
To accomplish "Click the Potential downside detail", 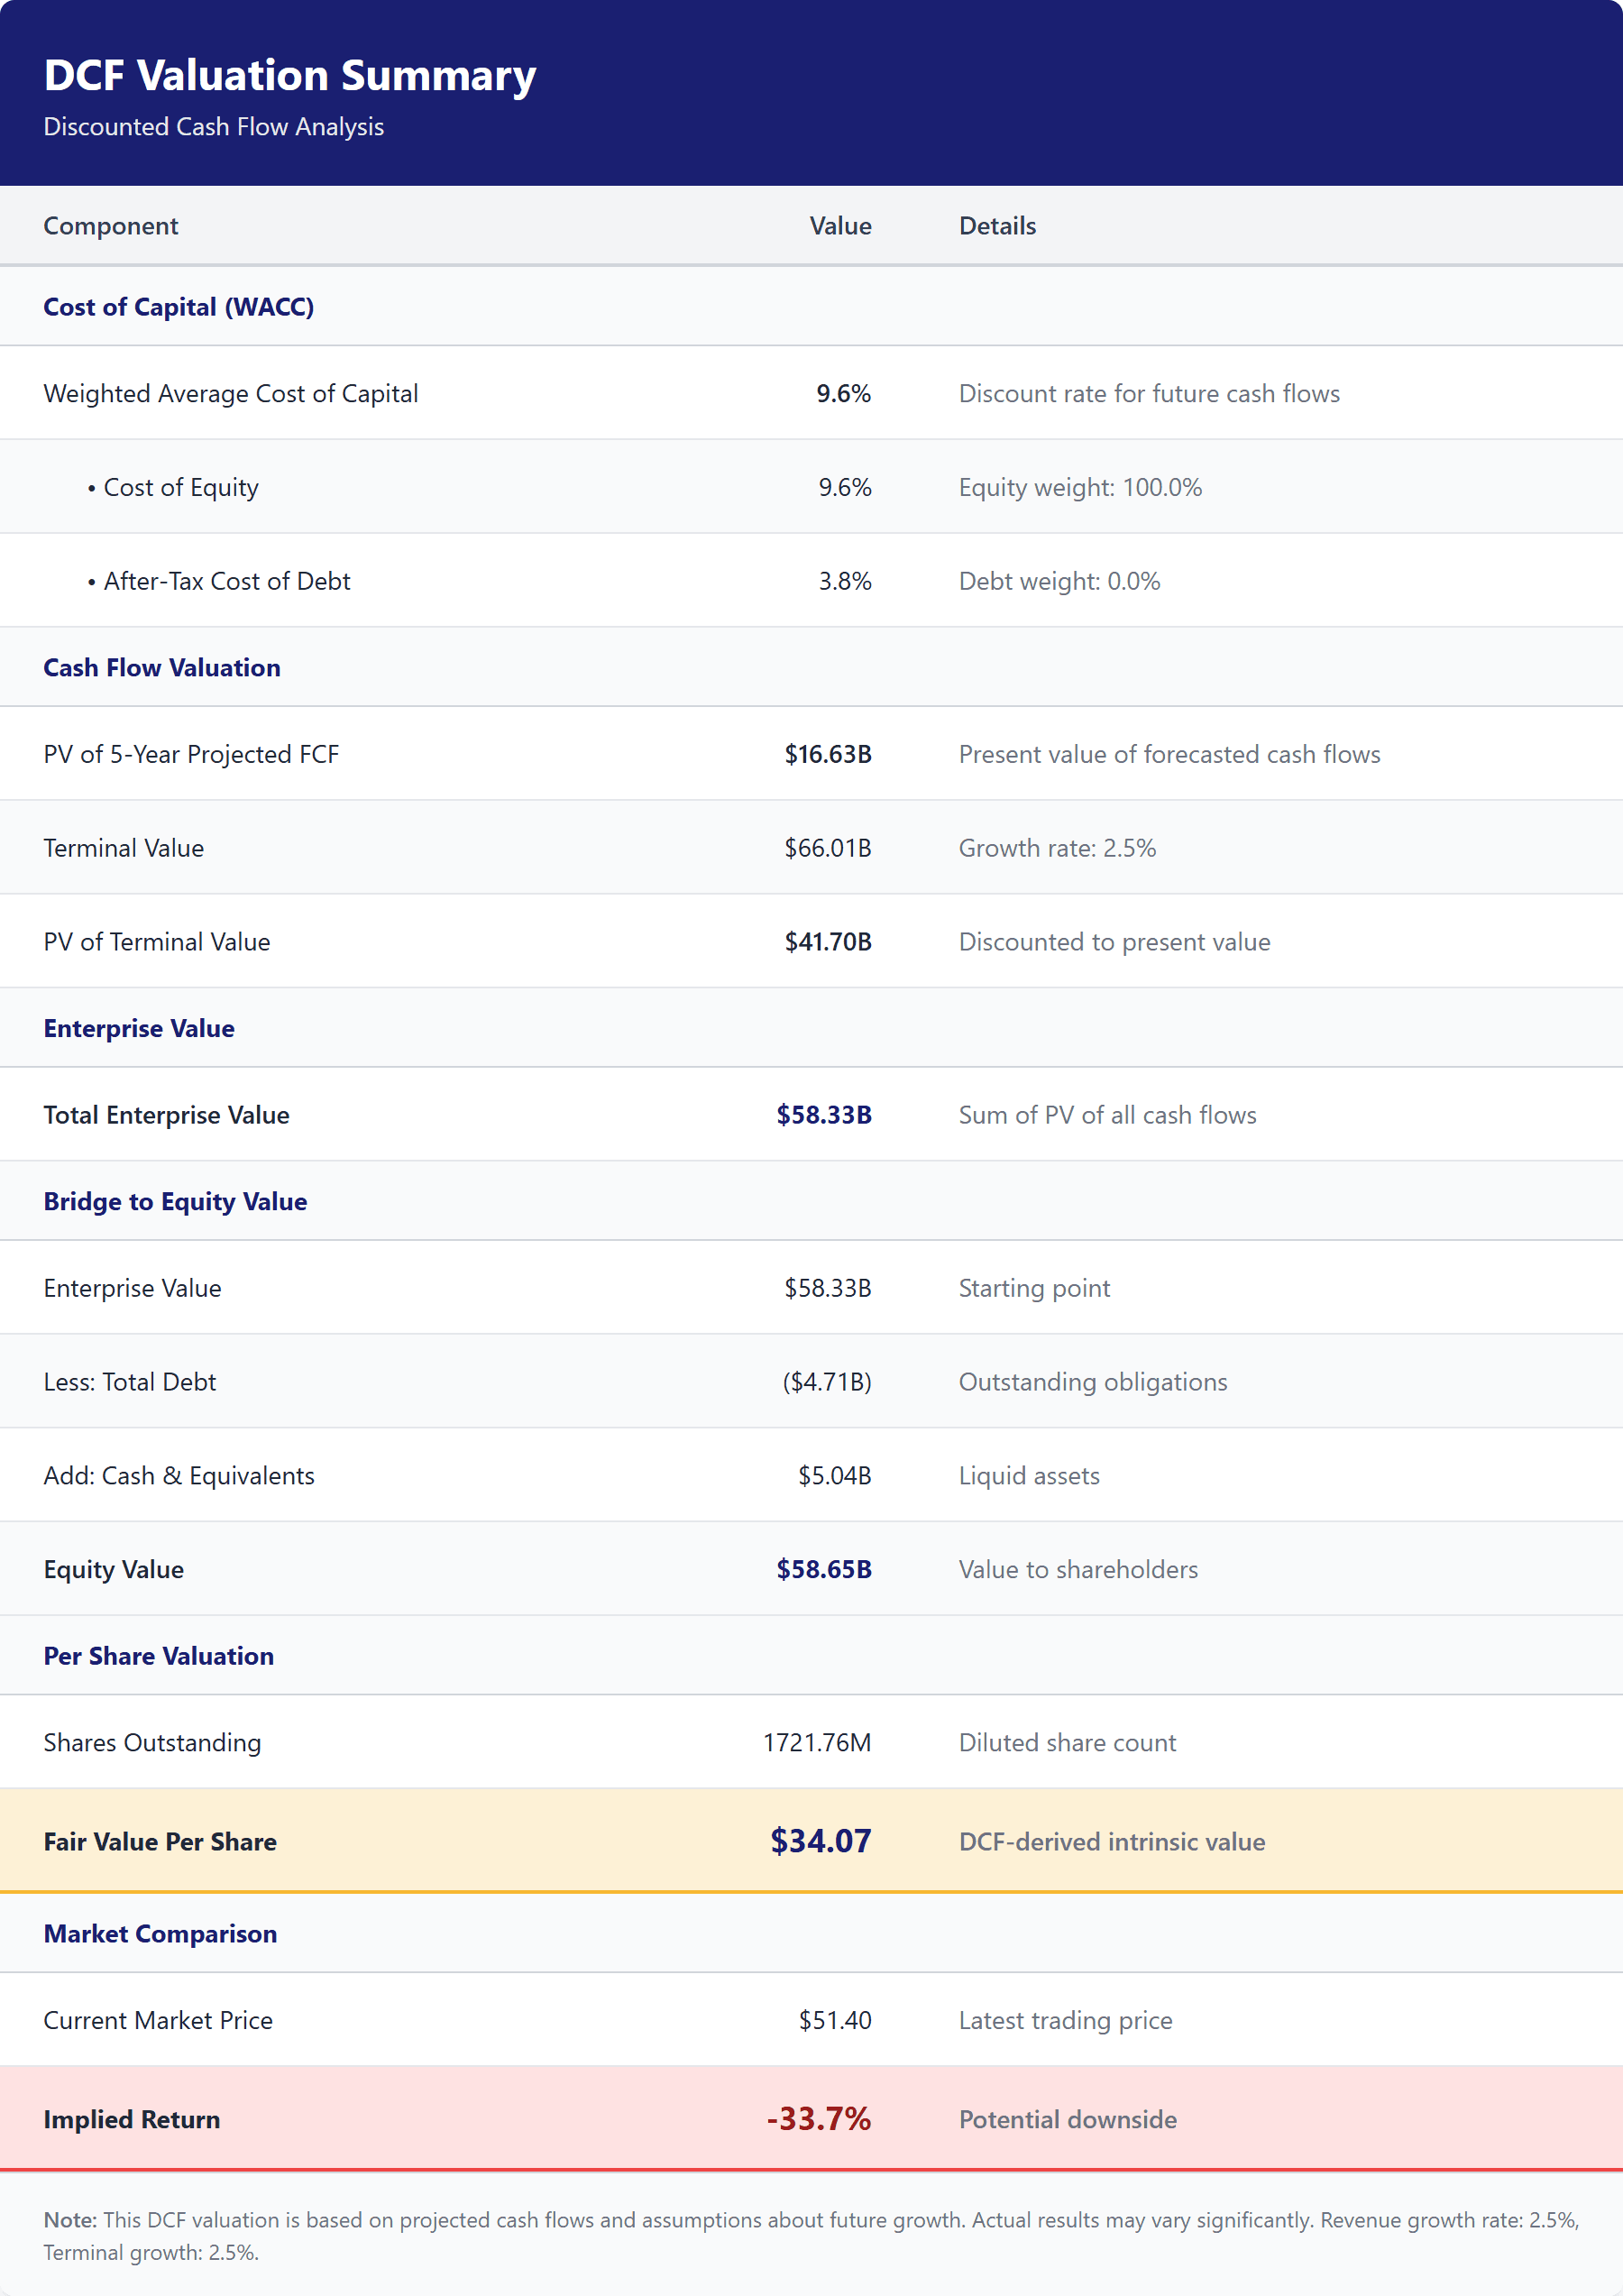I will pos(1068,2120).
